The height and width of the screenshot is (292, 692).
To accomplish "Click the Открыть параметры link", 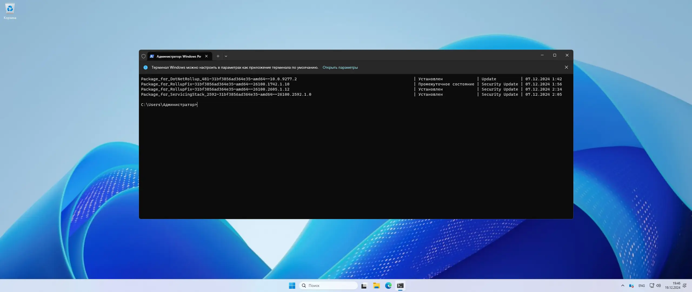I will click(x=340, y=67).
